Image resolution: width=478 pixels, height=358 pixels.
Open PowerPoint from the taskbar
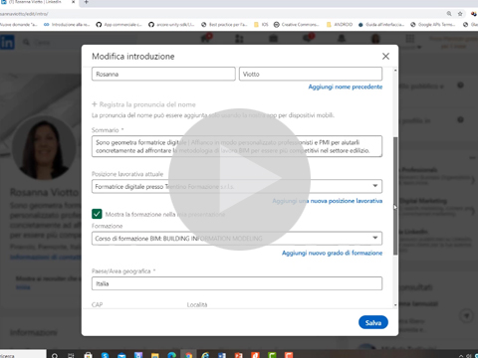[238, 355]
